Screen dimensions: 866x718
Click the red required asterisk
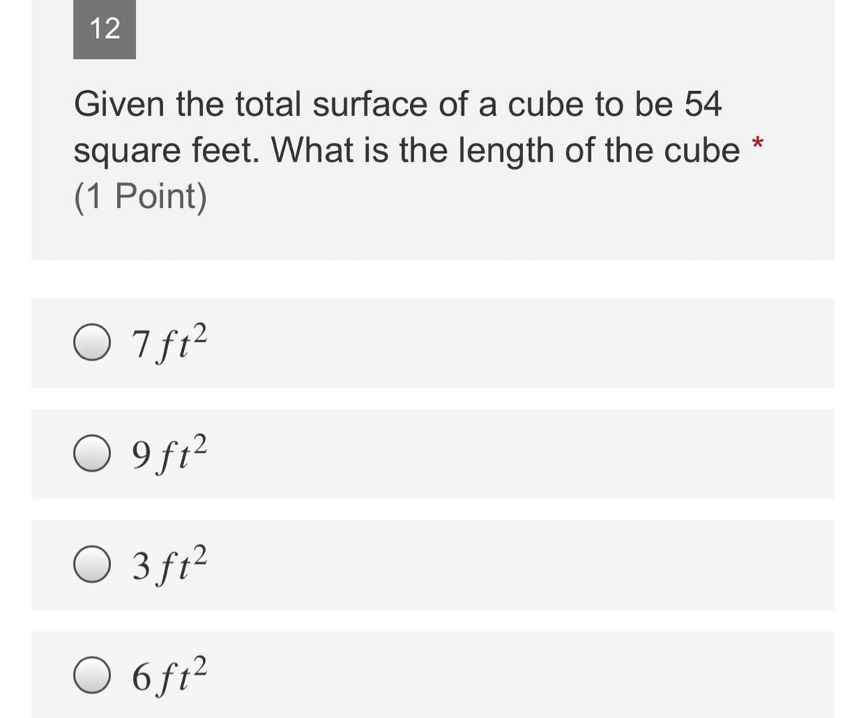(x=757, y=141)
